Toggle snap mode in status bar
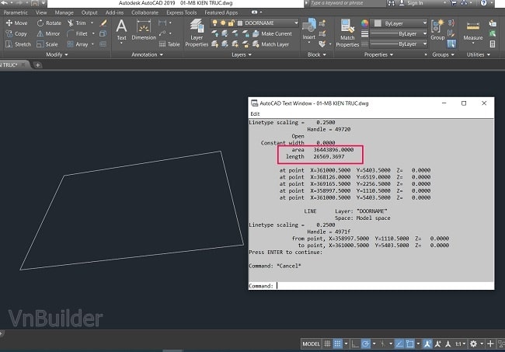This screenshot has height=352, width=505. [337, 343]
